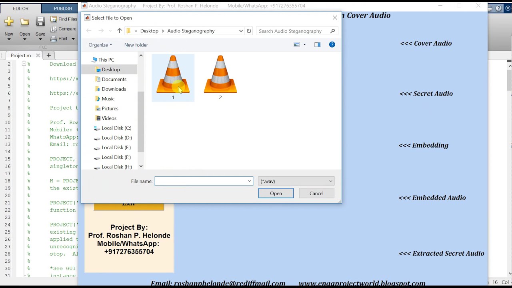
Task: Add a new editor tab with plus
Action: click(49, 55)
